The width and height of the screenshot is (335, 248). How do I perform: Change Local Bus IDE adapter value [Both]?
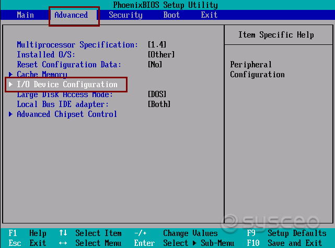click(x=159, y=104)
